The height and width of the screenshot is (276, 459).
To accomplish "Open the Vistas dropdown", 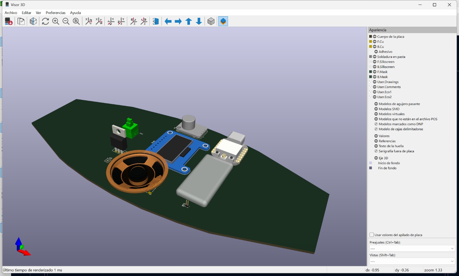I will tap(412, 261).
